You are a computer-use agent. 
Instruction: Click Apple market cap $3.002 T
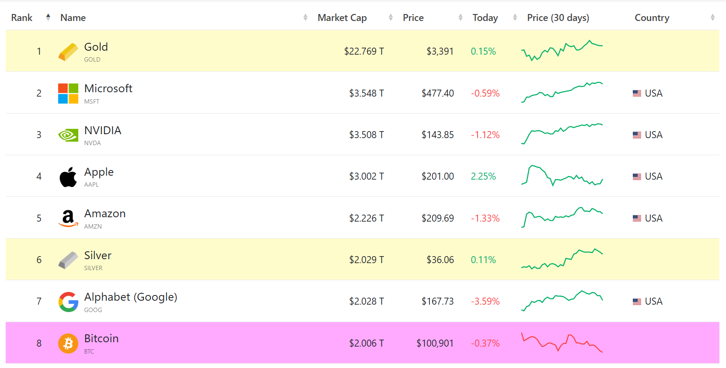(x=366, y=177)
